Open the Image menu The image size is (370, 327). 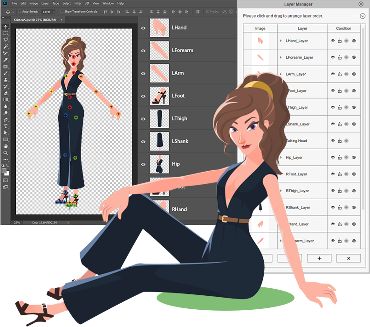pos(34,3)
